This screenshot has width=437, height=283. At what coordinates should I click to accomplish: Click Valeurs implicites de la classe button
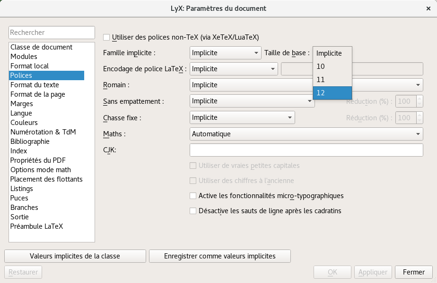point(75,256)
